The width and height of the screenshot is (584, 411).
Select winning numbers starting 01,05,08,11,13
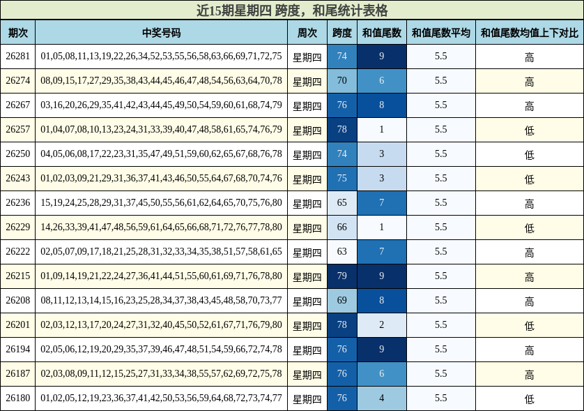point(161,57)
